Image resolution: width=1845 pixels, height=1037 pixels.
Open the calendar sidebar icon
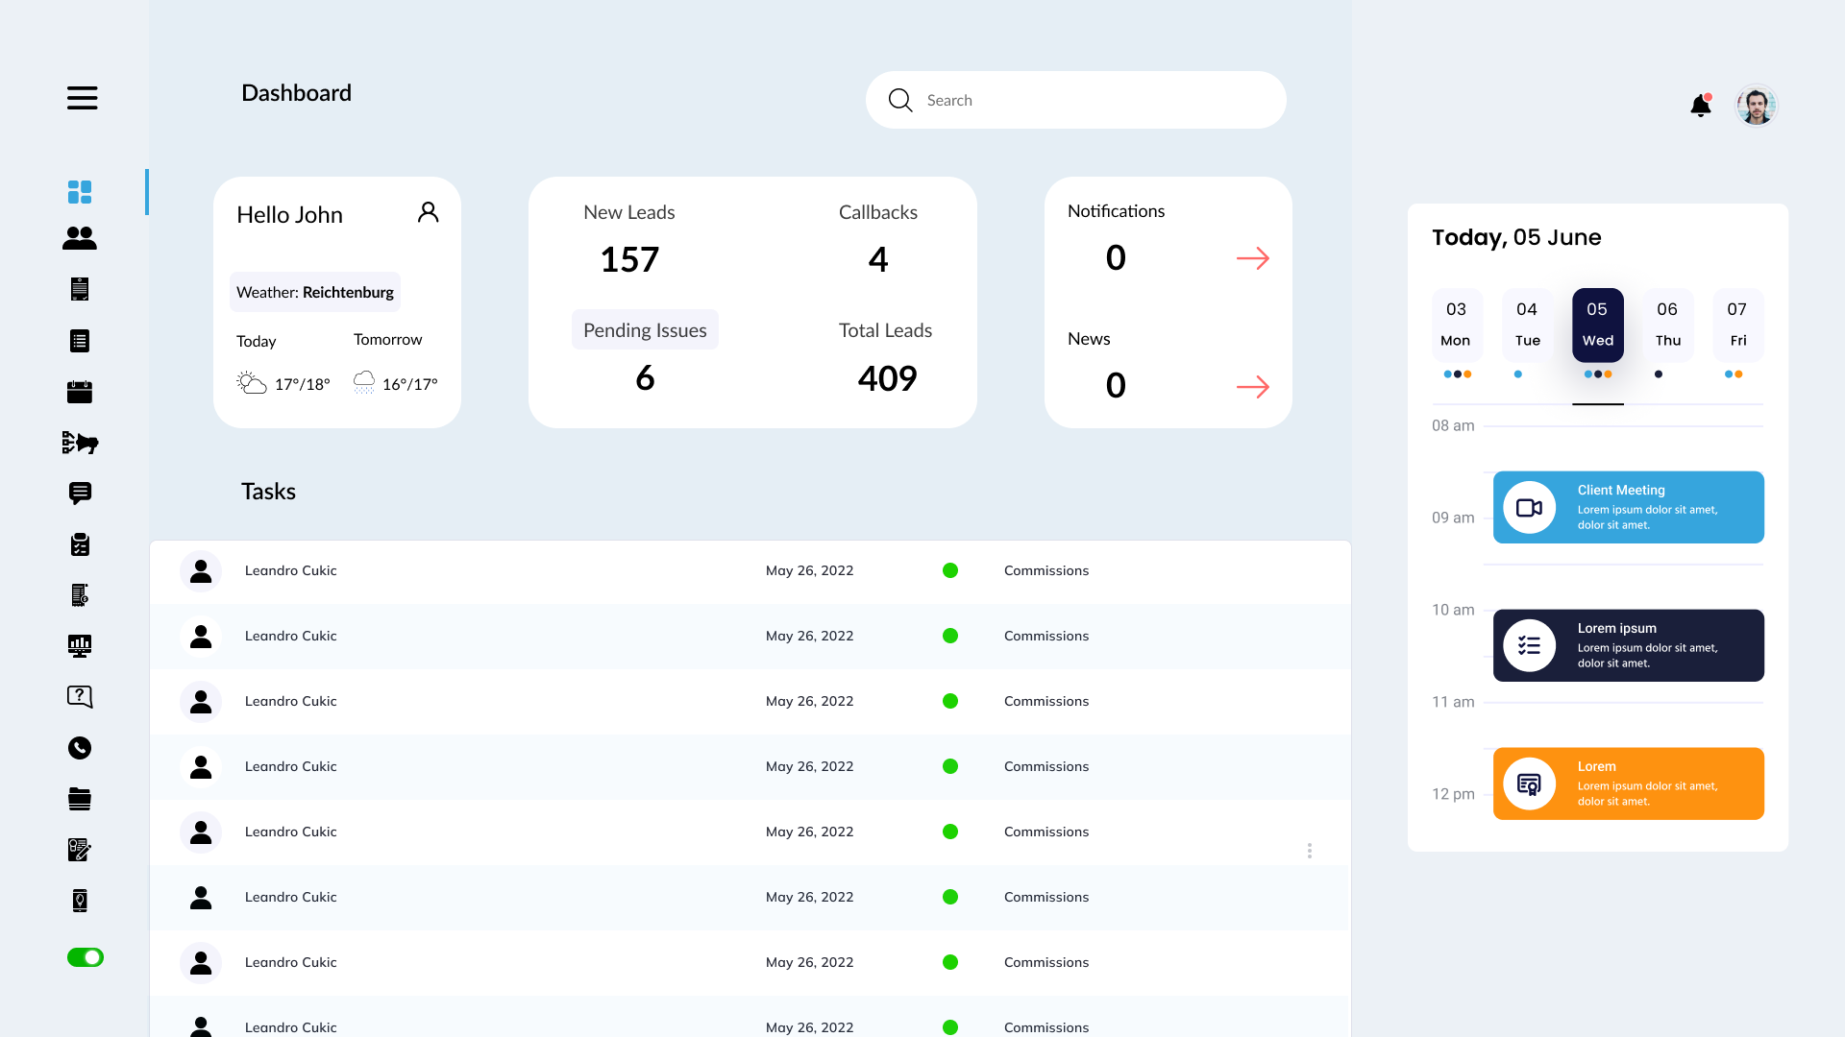point(80,392)
